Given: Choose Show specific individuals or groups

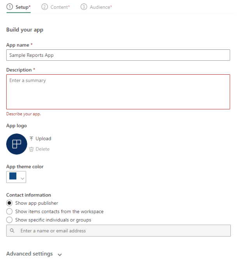Looking at the screenshot, I should coord(10,220).
